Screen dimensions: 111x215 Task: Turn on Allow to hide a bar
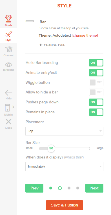click(x=96, y=92)
